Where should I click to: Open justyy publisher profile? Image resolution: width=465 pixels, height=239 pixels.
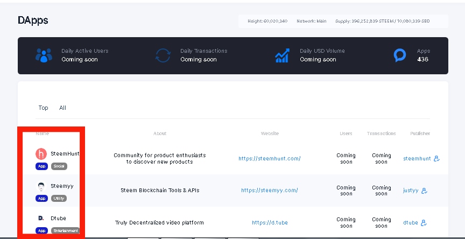[x=411, y=191]
